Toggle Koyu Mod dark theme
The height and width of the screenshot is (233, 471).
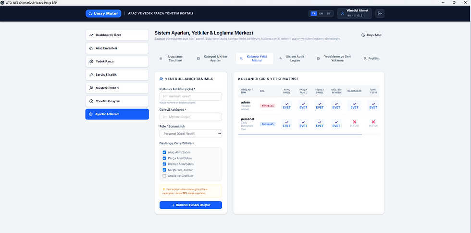pos(371,35)
